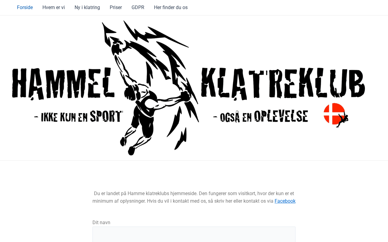388x242 pixels.
Task: Open the Ny i klatring page
Action: (87, 8)
